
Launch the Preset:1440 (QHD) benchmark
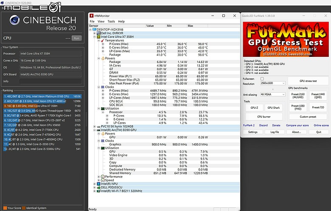click(318, 96)
